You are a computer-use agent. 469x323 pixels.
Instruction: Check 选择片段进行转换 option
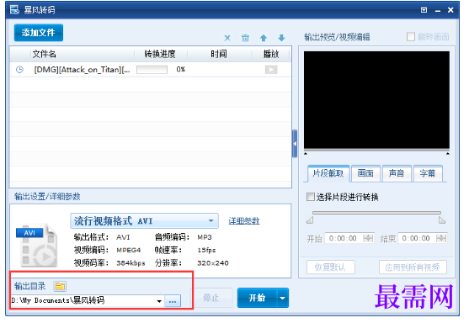tap(311, 197)
